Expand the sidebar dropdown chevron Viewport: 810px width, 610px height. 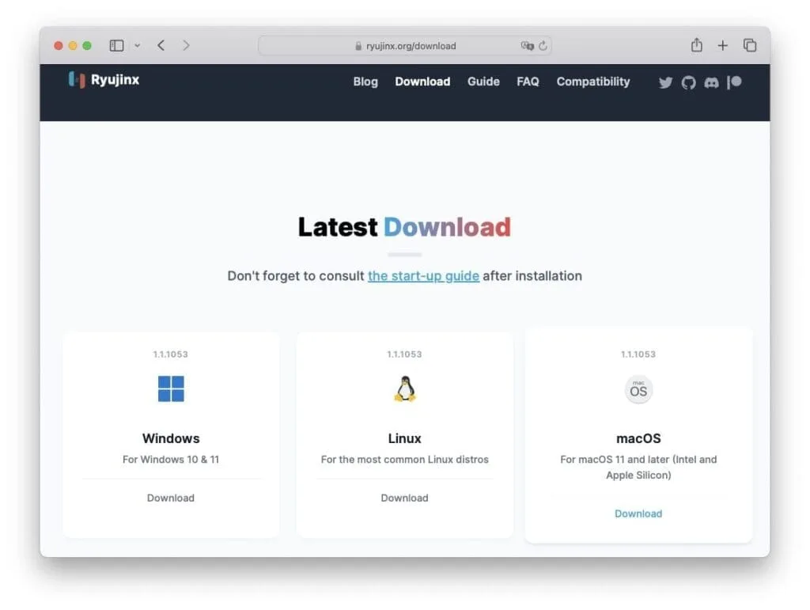tap(137, 46)
